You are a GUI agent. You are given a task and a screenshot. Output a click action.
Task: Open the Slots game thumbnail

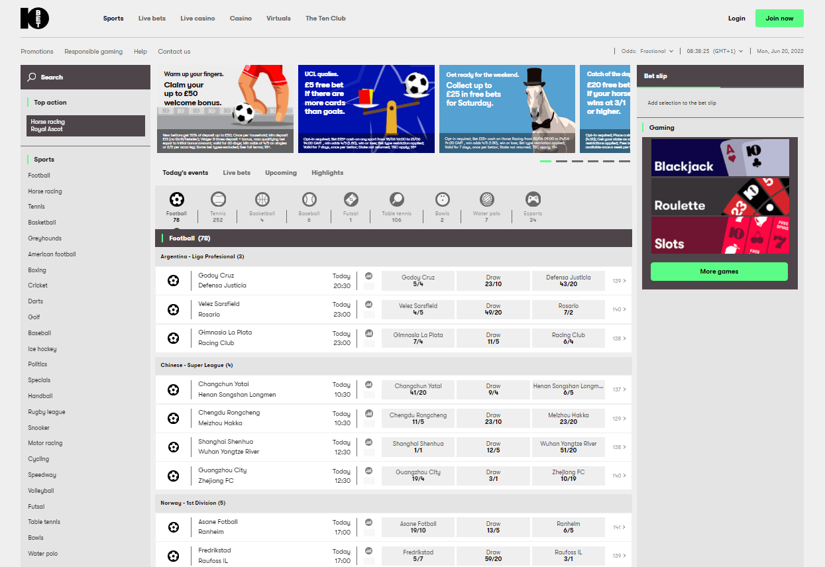click(x=720, y=235)
